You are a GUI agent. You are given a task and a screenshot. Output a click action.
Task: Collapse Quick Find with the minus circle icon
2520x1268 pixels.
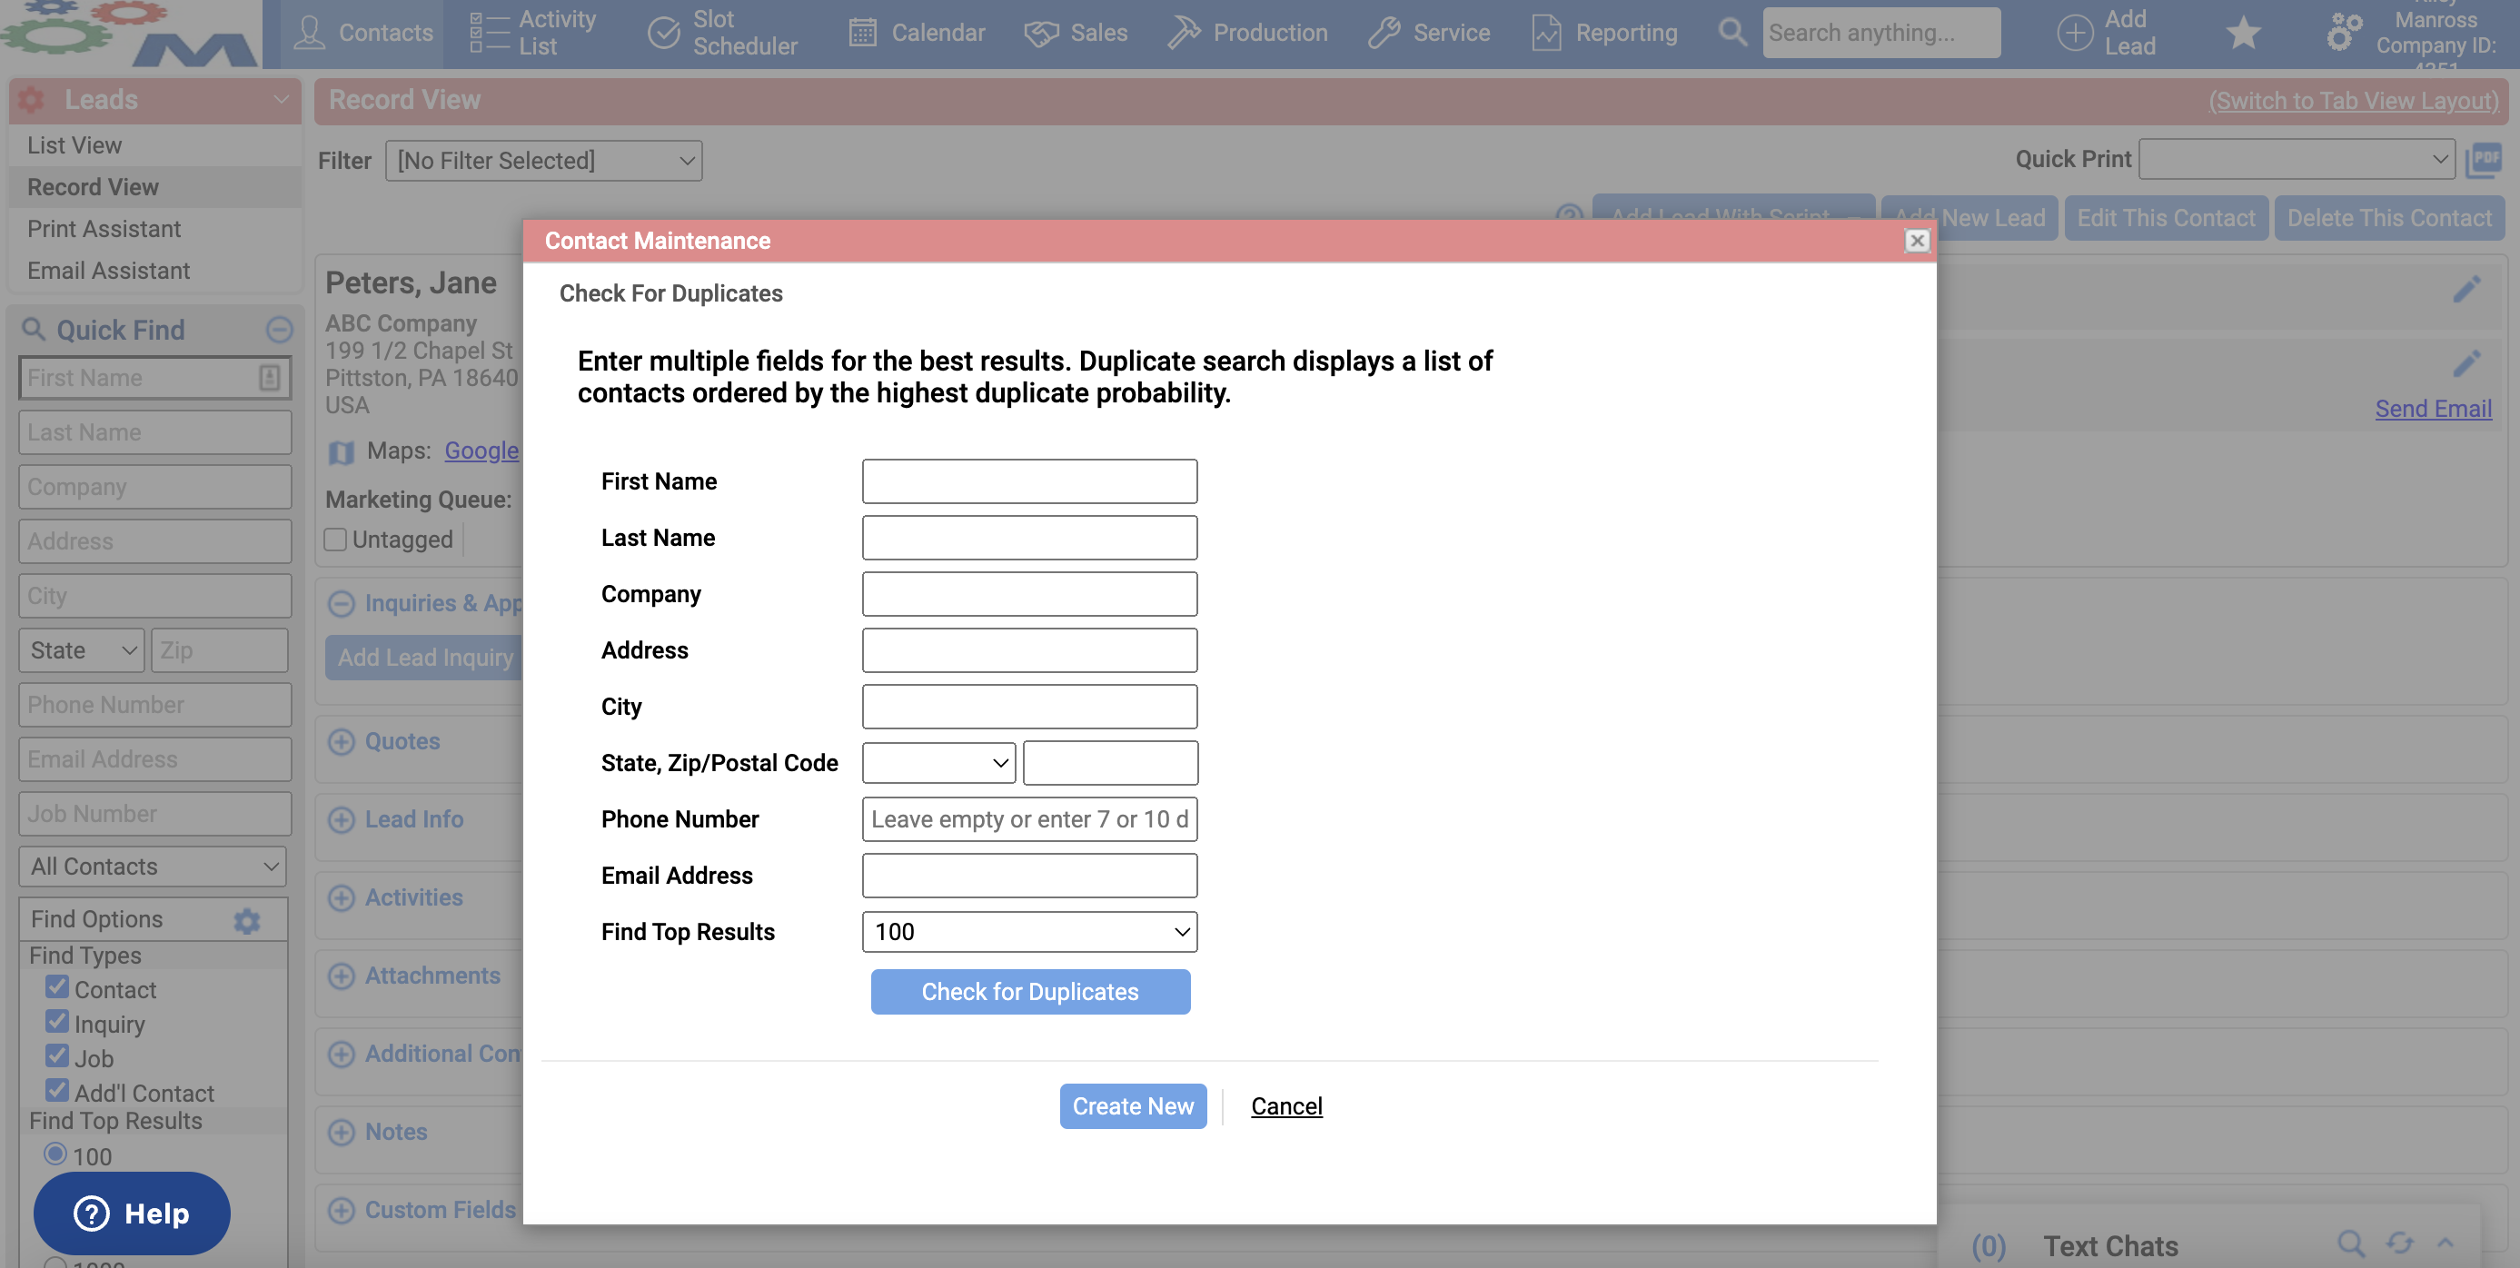(x=279, y=329)
